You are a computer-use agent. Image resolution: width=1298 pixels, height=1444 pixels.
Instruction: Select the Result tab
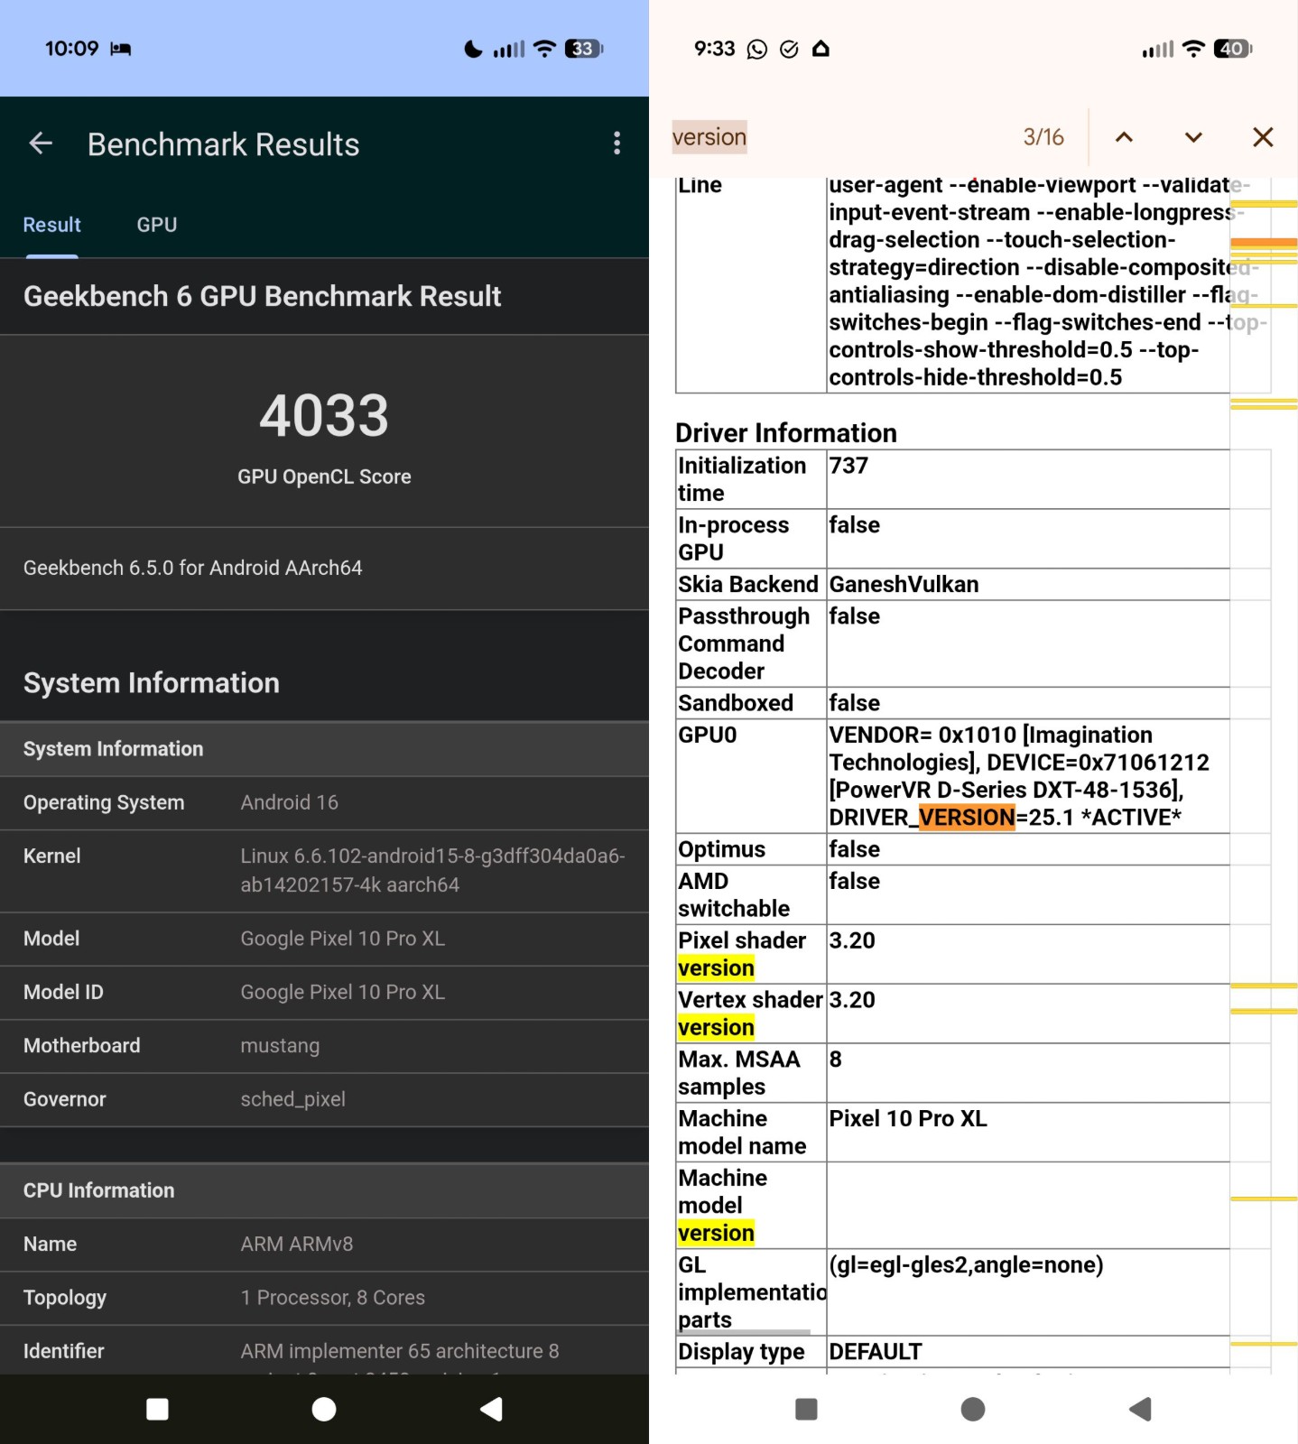tap(52, 225)
